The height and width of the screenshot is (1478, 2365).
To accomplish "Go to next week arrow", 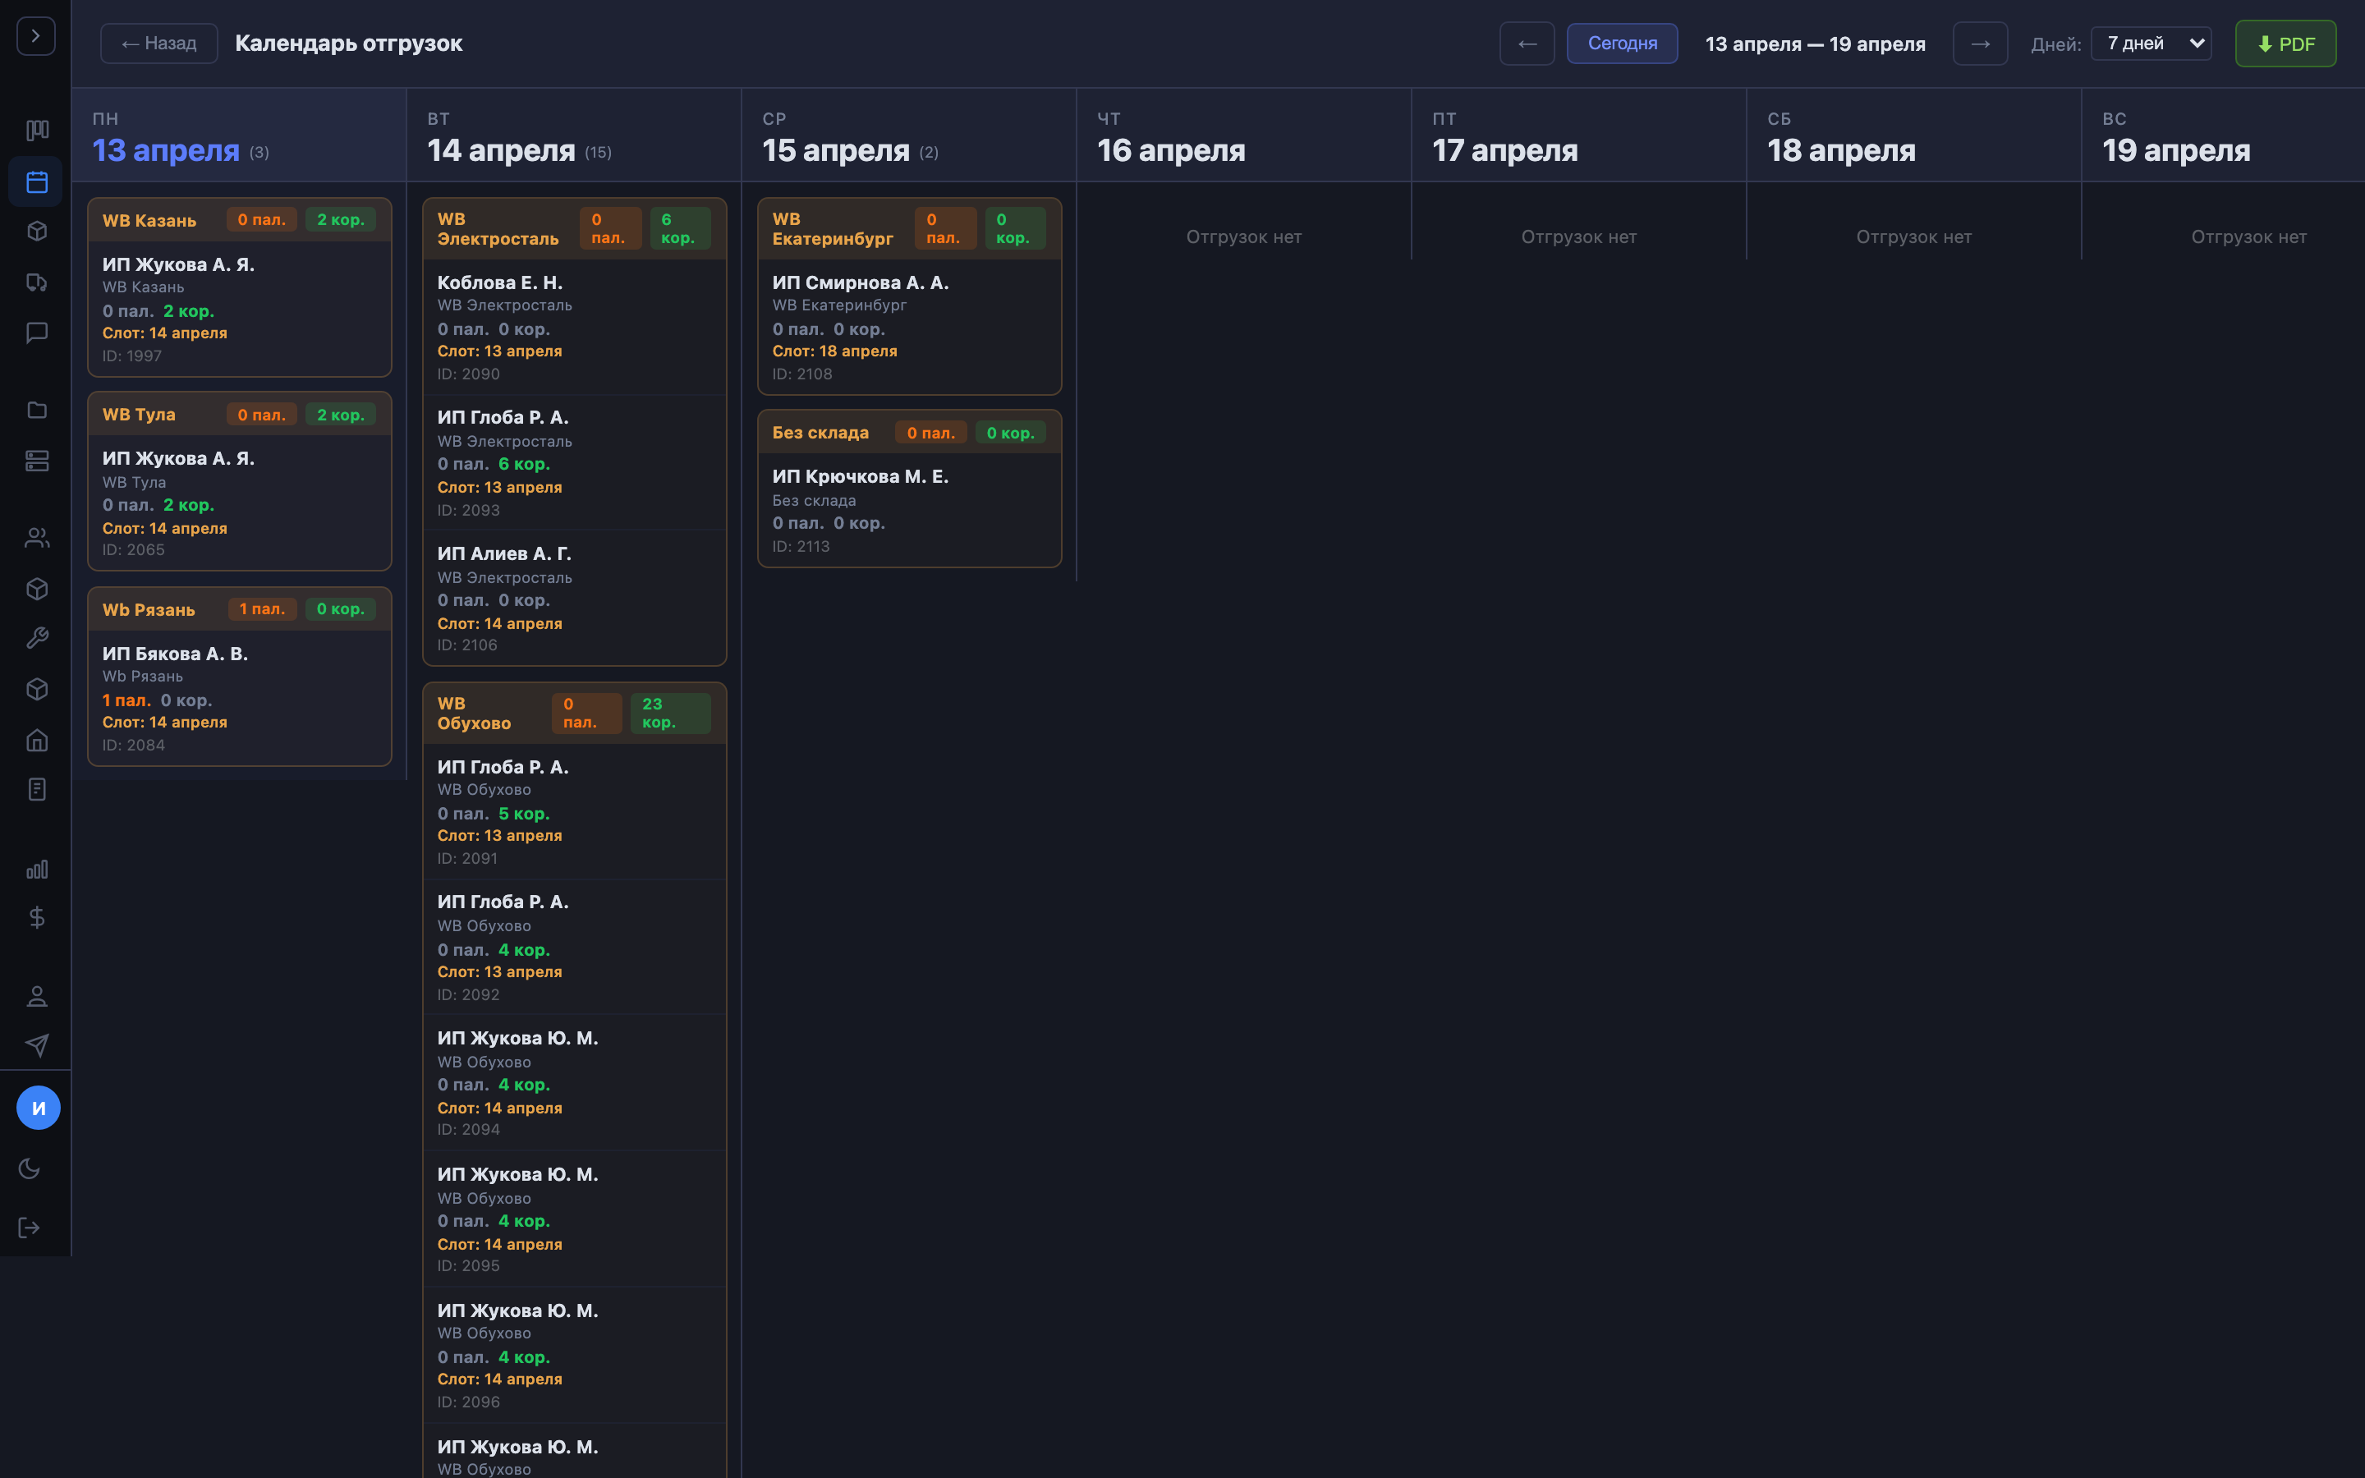I will pyautogui.click(x=1980, y=43).
